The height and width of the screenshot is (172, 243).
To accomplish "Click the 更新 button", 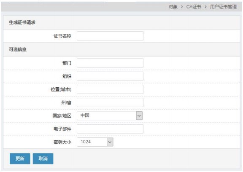I will click(x=20, y=159).
